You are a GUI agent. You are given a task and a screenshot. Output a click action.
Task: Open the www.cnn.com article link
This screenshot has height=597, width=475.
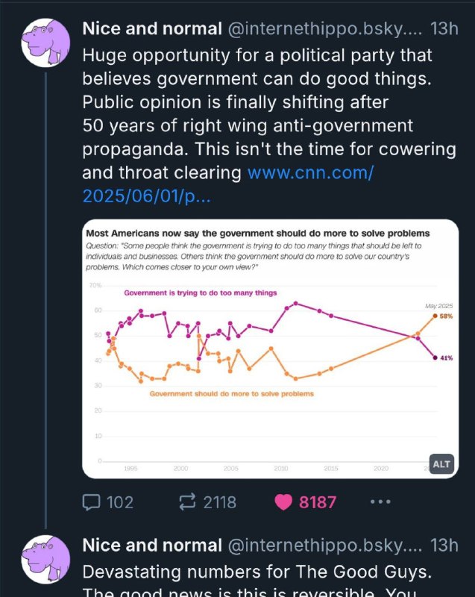point(227,184)
